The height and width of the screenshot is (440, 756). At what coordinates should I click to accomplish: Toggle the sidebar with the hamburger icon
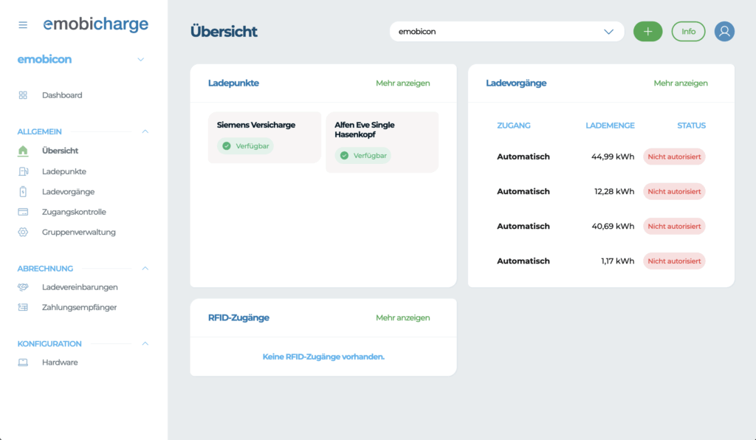click(x=22, y=24)
